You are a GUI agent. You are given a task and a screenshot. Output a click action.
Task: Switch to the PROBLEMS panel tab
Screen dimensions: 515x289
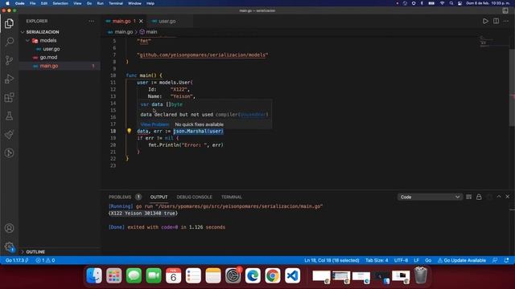coord(120,197)
